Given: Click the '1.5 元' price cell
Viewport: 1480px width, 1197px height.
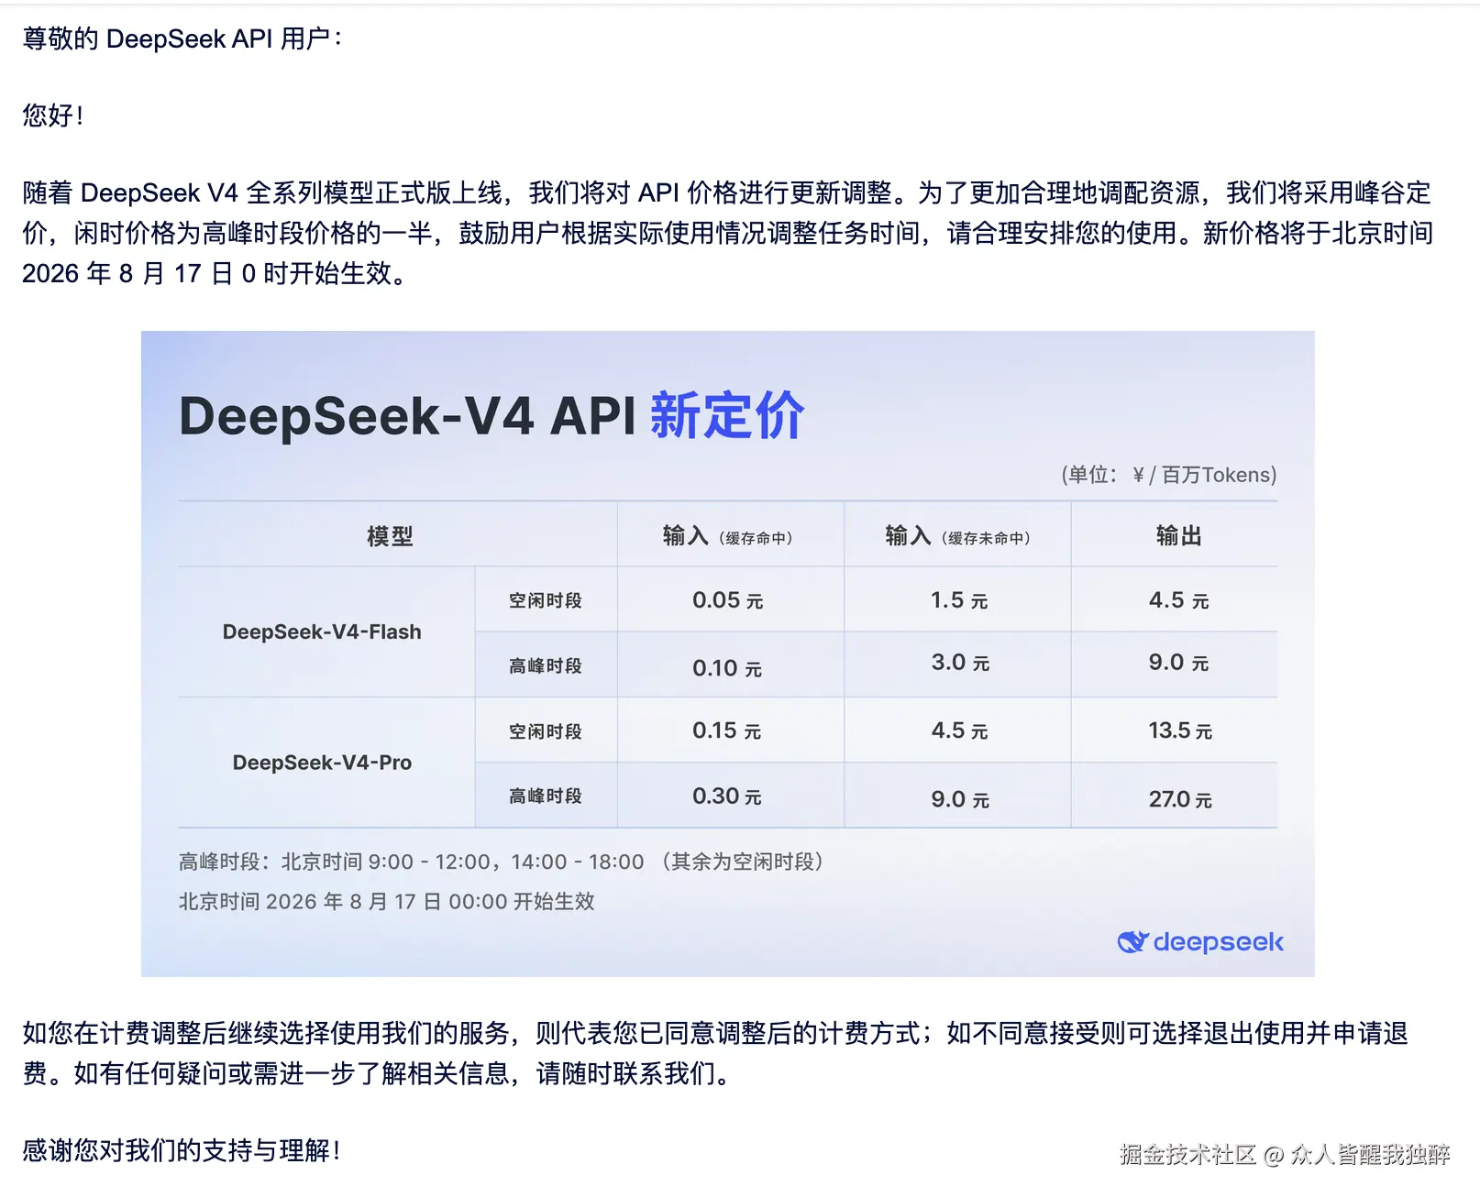Looking at the screenshot, I should [959, 600].
